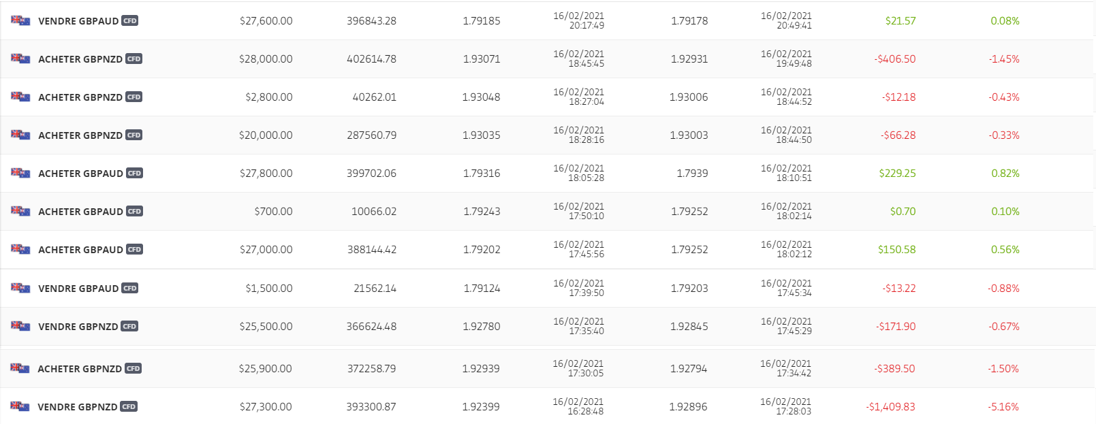Screen dimensions: 1096x424
Task: Click the close rate 1.7939 value
Action: pyautogui.click(x=692, y=174)
